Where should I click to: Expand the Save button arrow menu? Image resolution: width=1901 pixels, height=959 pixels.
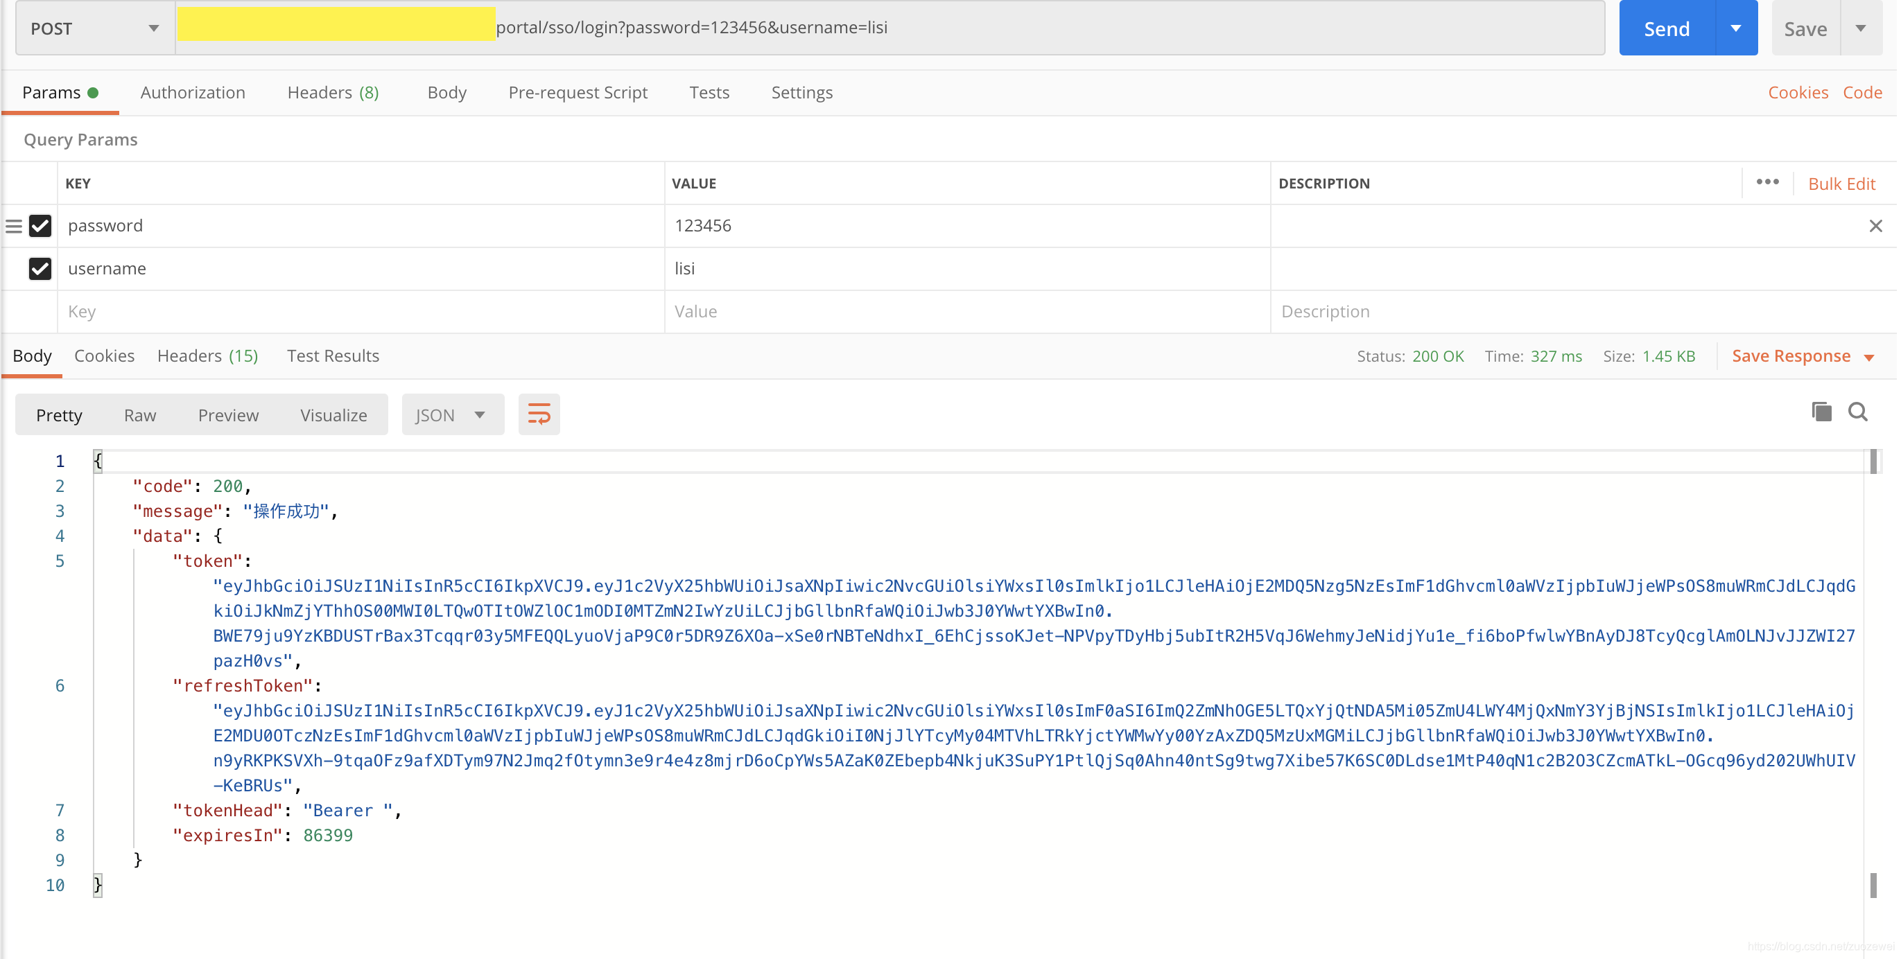tap(1860, 28)
